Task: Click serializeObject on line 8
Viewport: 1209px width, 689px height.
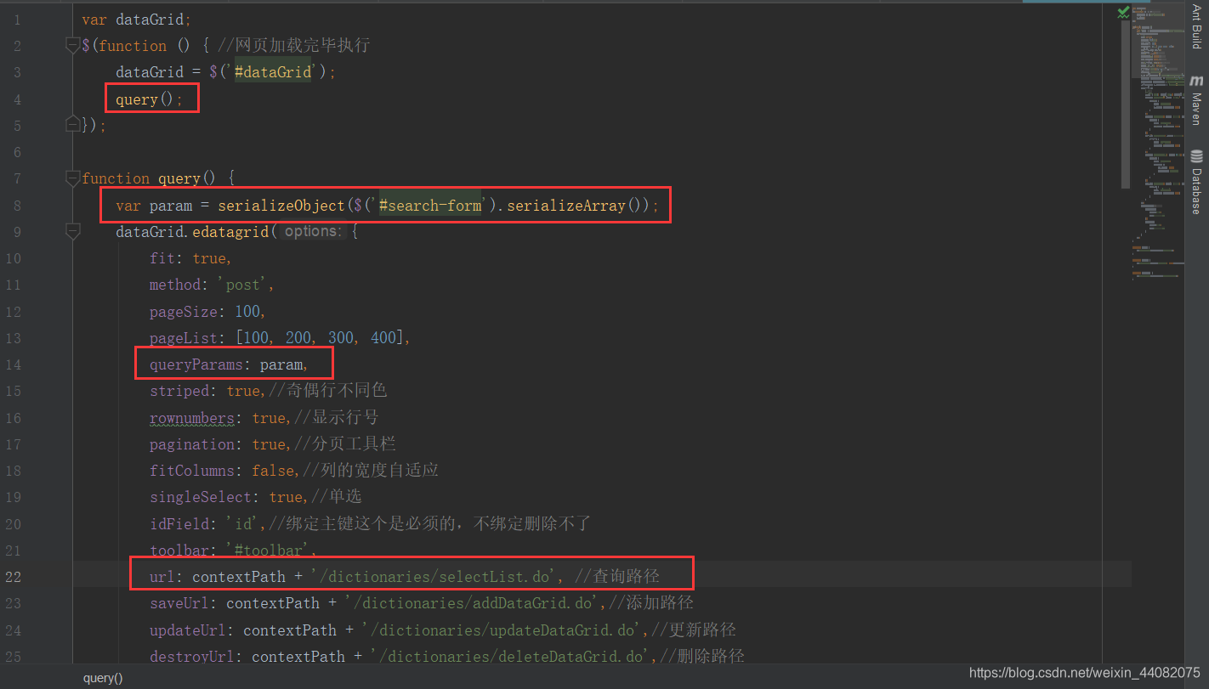Action: [281, 206]
